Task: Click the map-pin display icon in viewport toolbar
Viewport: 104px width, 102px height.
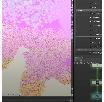Action: coord(72,12)
